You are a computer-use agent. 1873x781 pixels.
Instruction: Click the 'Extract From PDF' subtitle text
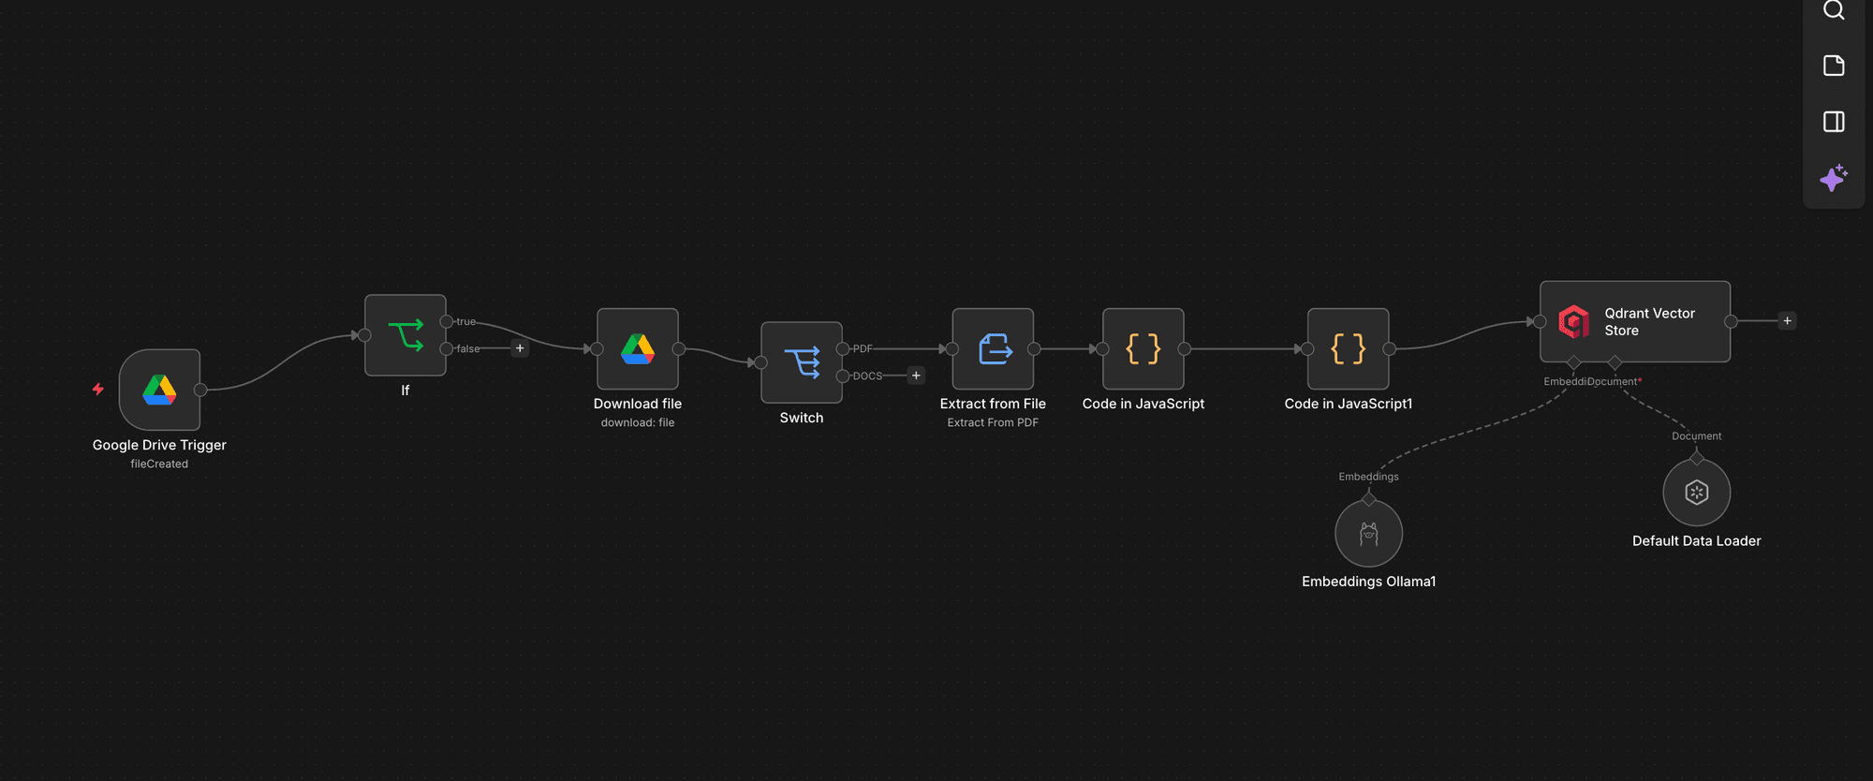pos(993,422)
